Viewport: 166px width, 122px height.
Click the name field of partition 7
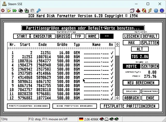(x=96, y=78)
